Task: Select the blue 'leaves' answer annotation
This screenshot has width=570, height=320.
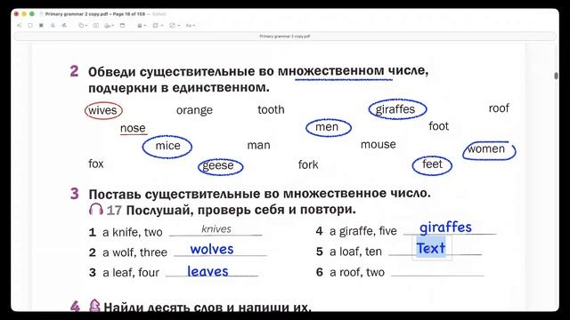Action: click(208, 271)
